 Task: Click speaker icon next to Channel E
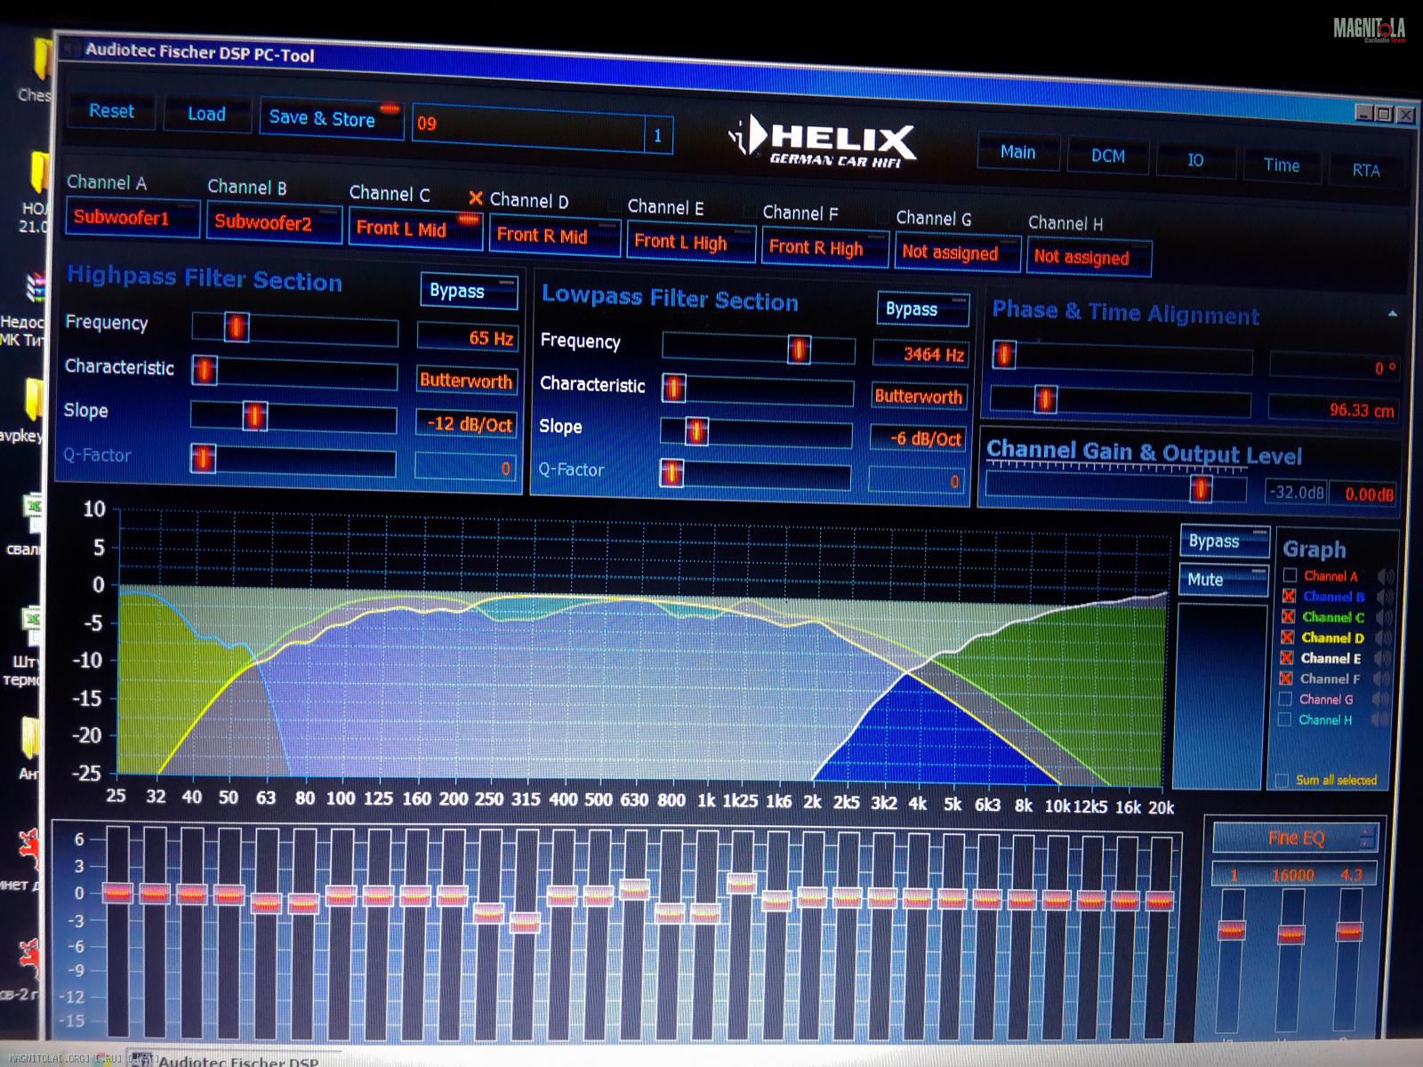1383,659
